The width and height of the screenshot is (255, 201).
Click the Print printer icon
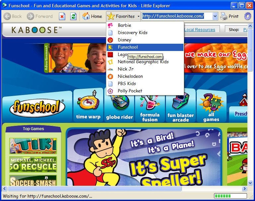click(x=224, y=16)
